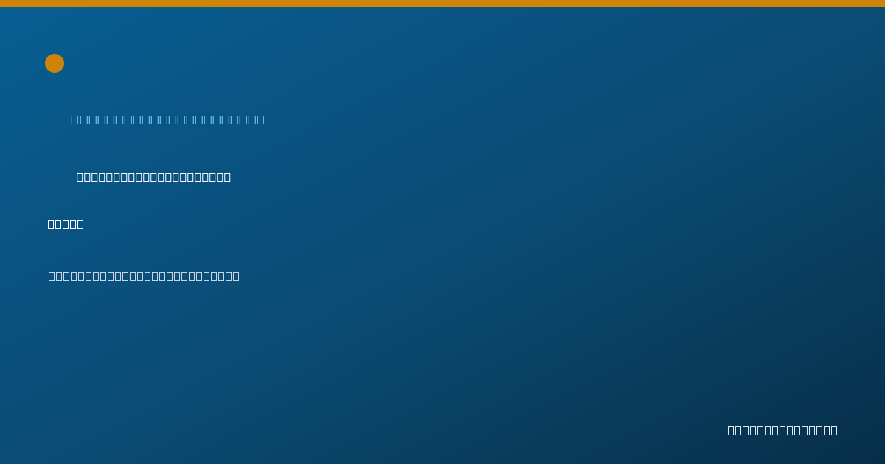Click end of the indented white text line

pyautogui.click(x=227, y=177)
